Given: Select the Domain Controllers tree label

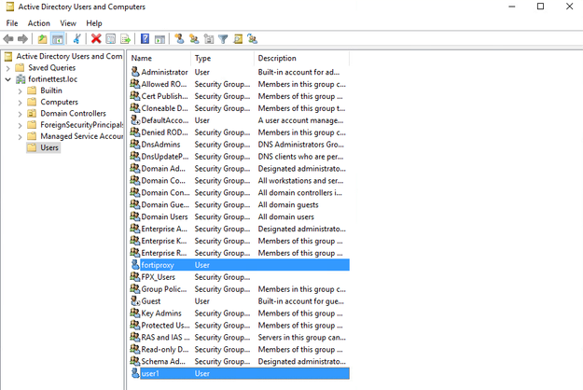Looking at the screenshot, I should pos(74,114).
